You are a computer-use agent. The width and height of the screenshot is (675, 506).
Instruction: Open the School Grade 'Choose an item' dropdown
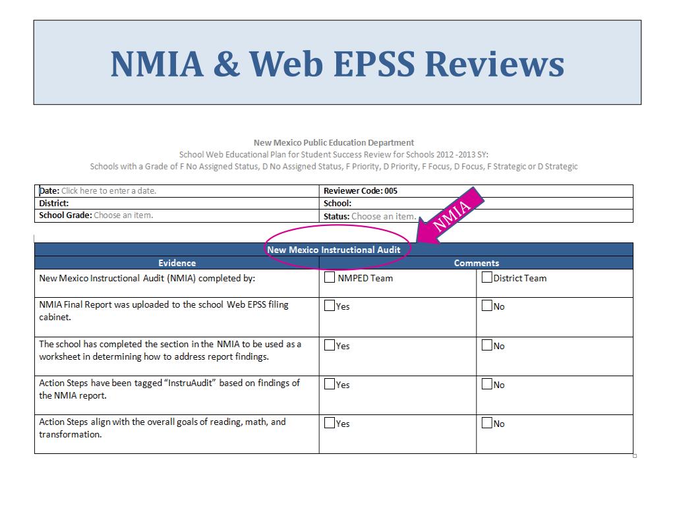(123, 215)
